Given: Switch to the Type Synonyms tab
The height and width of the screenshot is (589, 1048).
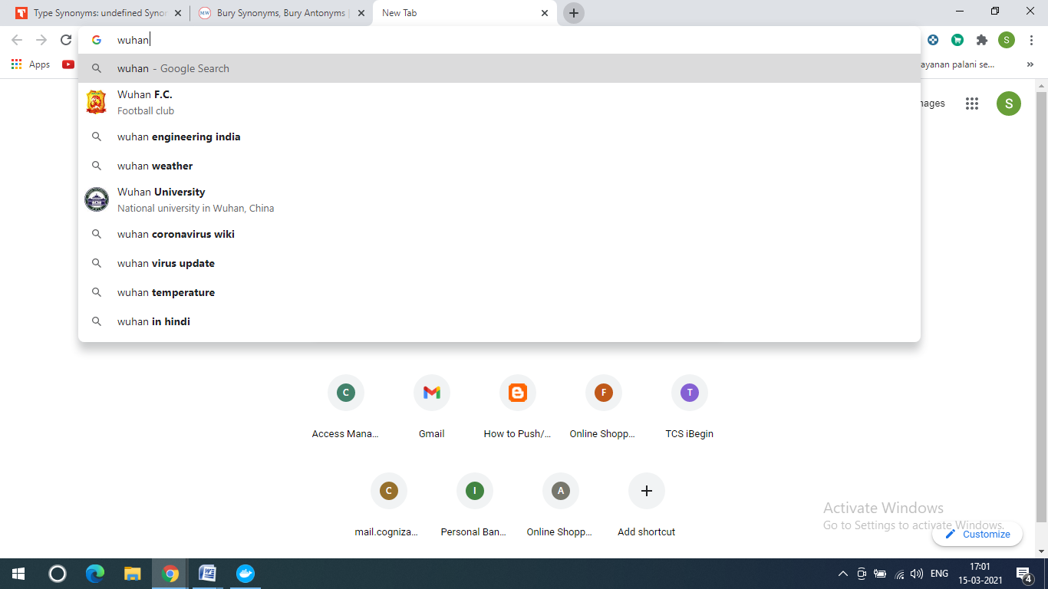Looking at the screenshot, I should click(x=97, y=13).
